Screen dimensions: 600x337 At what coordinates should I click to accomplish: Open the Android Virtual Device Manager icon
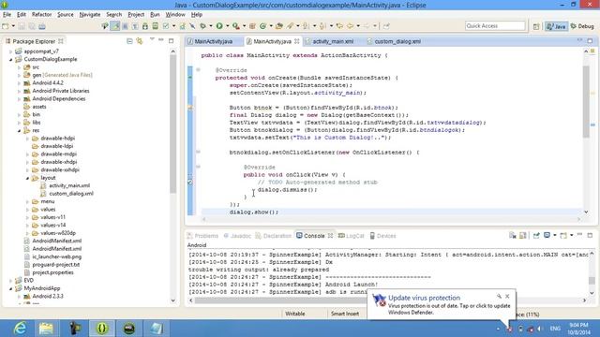tap(155, 26)
